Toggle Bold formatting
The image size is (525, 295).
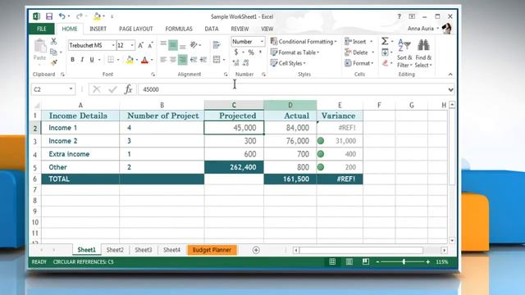(x=72, y=60)
